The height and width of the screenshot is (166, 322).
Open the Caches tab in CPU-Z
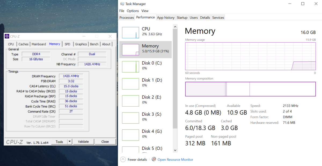click(23, 44)
